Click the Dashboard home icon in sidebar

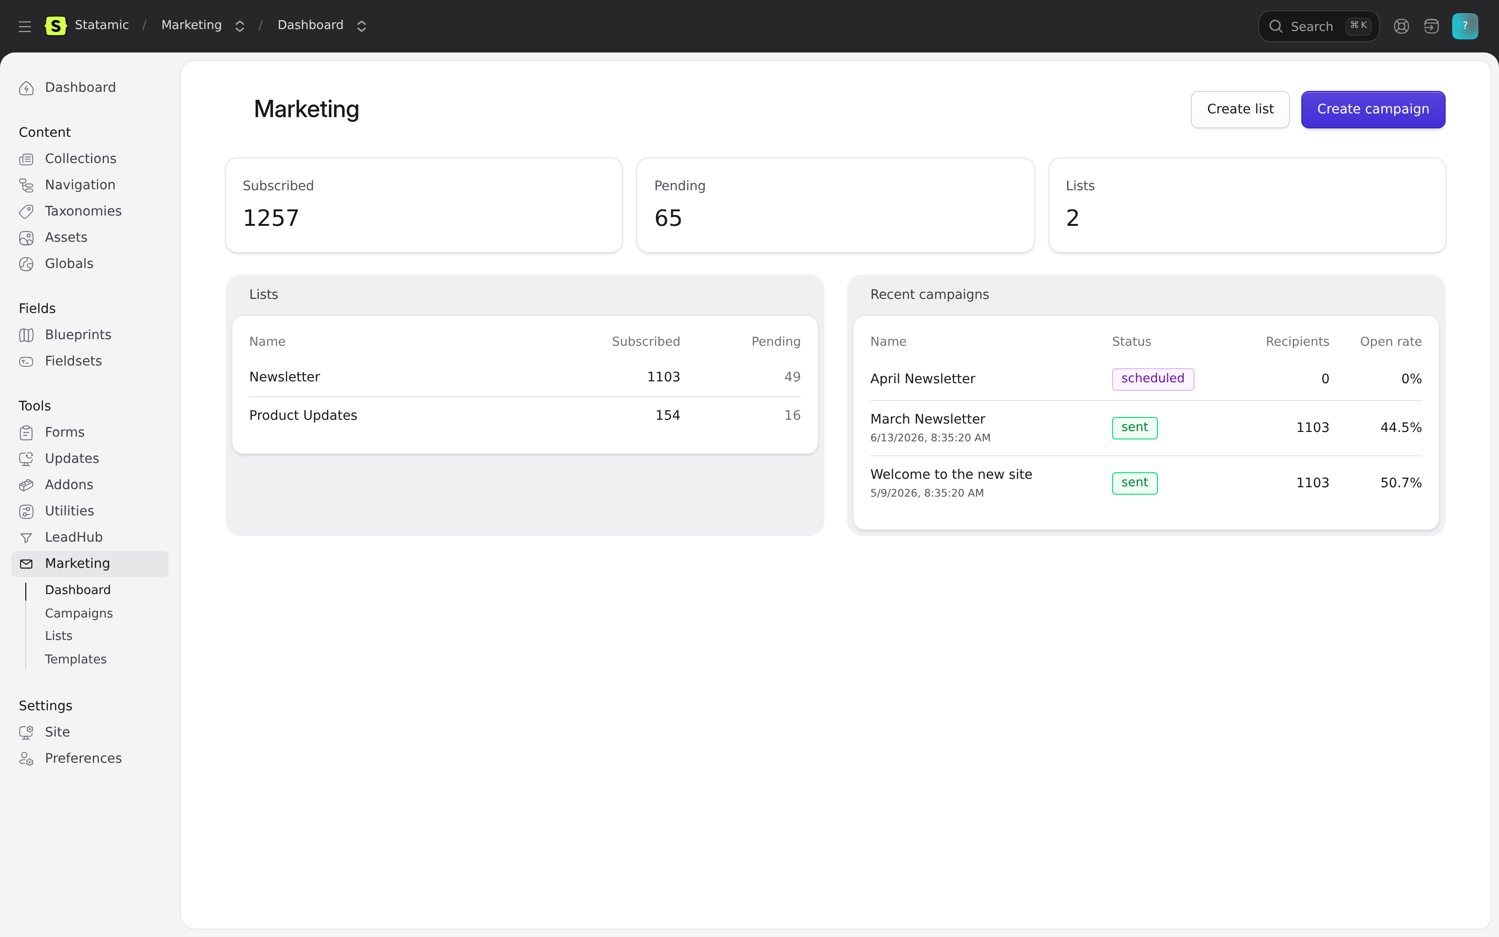(x=26, y=88)
